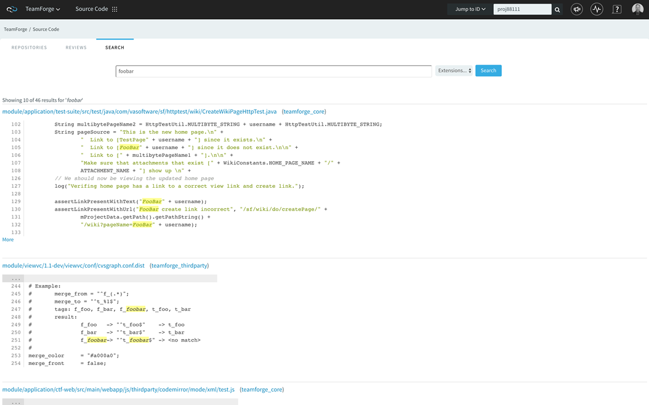Open the user profile avatar

[x=637, y=9]
